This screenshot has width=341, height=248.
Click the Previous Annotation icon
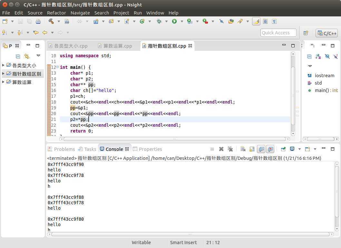coord(20,32)
